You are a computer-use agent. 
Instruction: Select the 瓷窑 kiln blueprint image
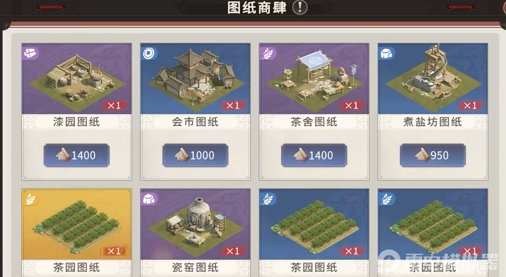195,224
